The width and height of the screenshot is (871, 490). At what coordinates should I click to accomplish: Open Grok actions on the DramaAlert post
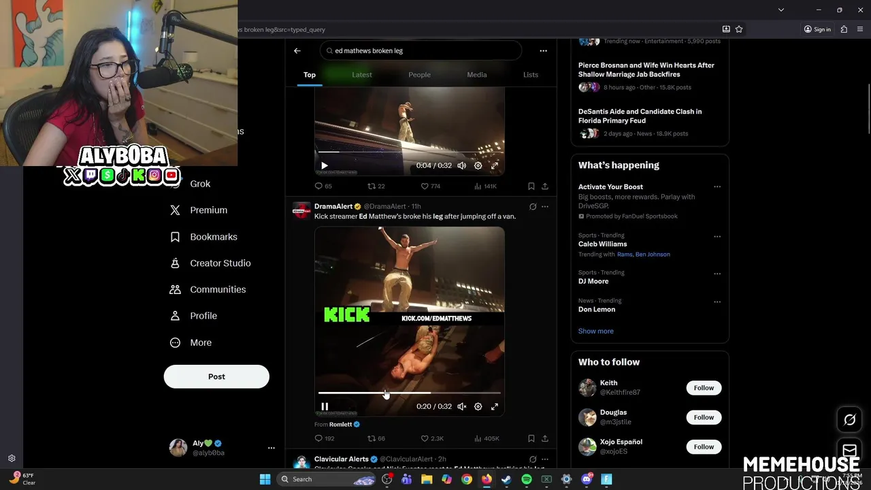(x=533, y=207)
